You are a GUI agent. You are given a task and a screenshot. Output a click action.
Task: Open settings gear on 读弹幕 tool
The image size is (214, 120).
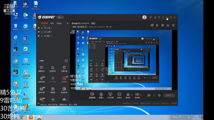(67, 77)
